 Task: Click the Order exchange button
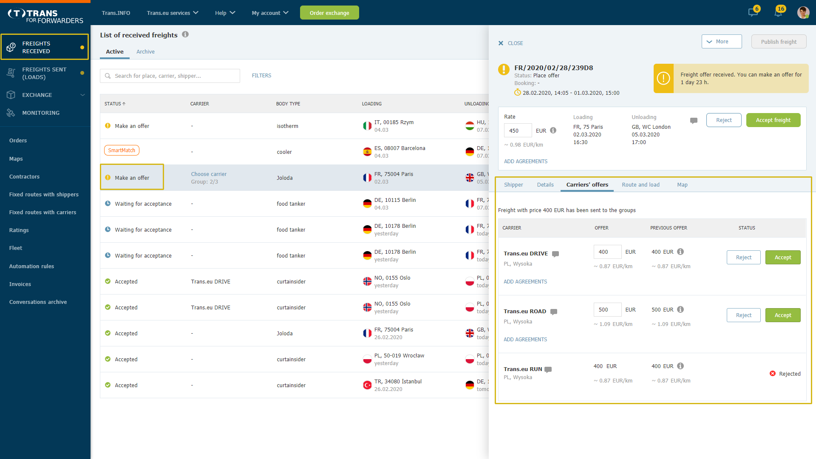(x=329, y=13)
